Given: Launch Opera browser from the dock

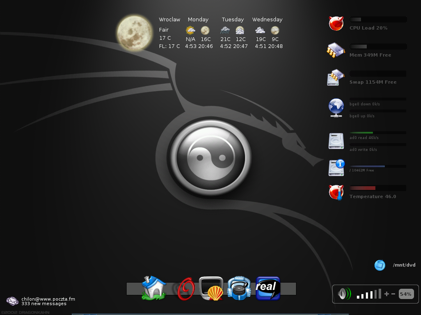Looking at the screenshot, I should point(185,289).
